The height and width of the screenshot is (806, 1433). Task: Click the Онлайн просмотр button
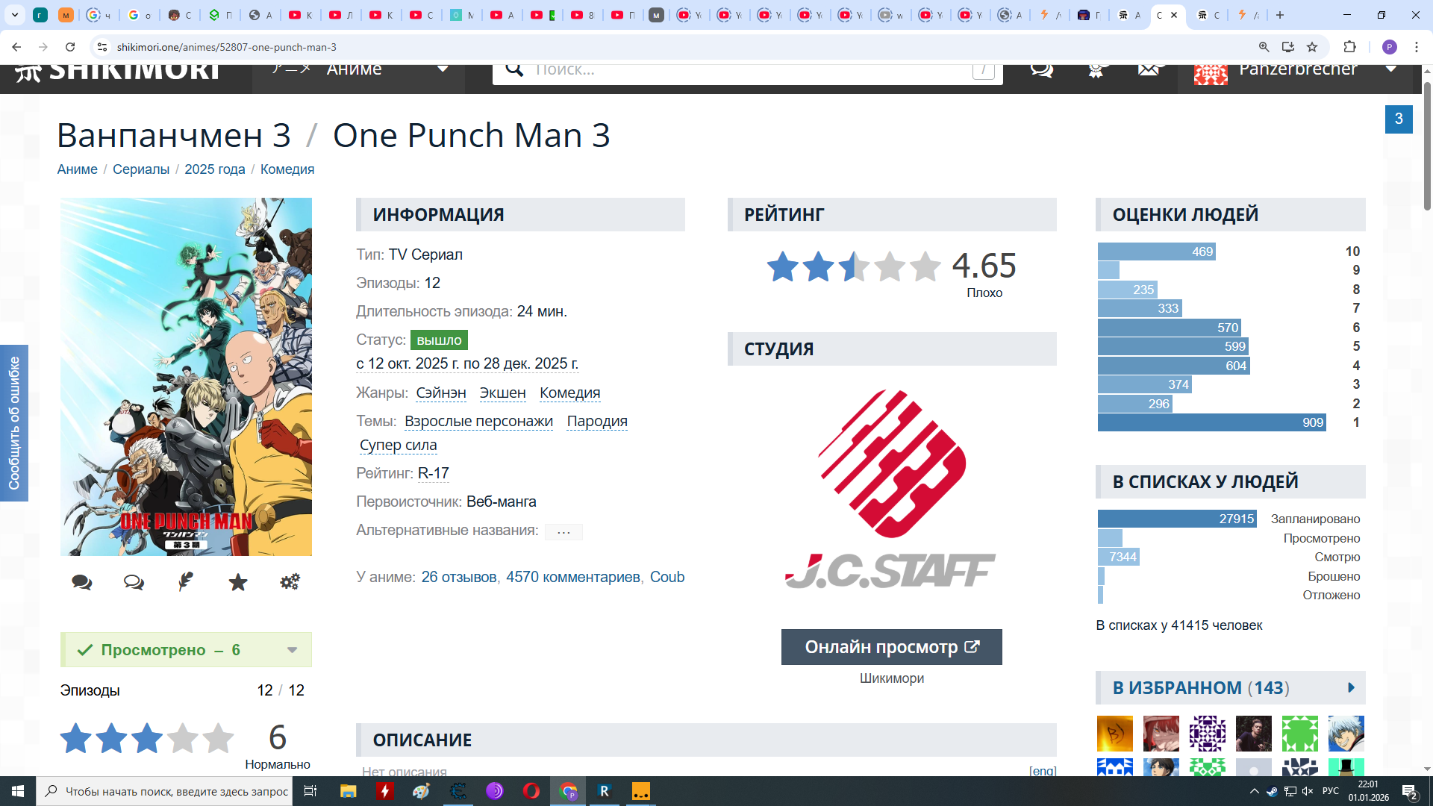tap(891, 647)
